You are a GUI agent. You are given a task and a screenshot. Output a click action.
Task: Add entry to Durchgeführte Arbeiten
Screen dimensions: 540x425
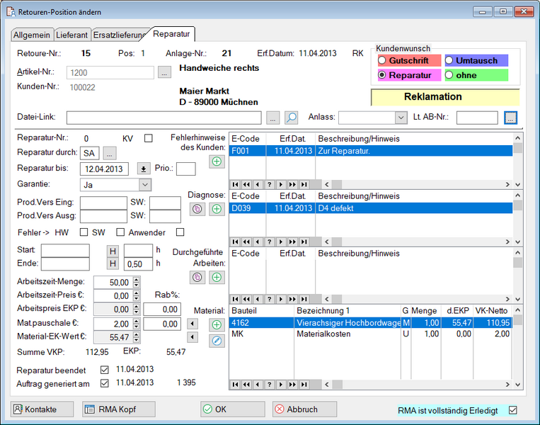click(217, 278)
